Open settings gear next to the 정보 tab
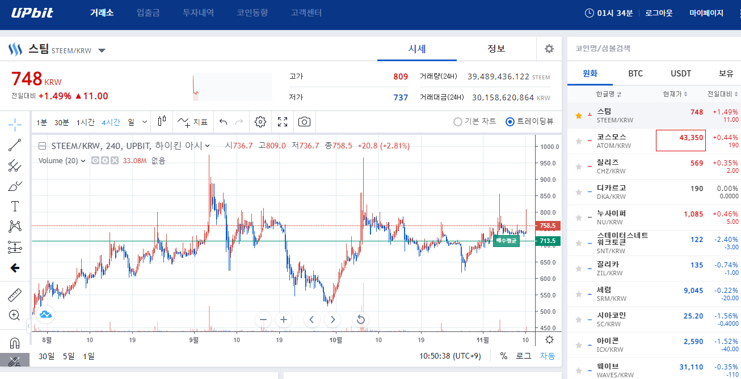Screen dimensions: 741x379 [549, 49]
